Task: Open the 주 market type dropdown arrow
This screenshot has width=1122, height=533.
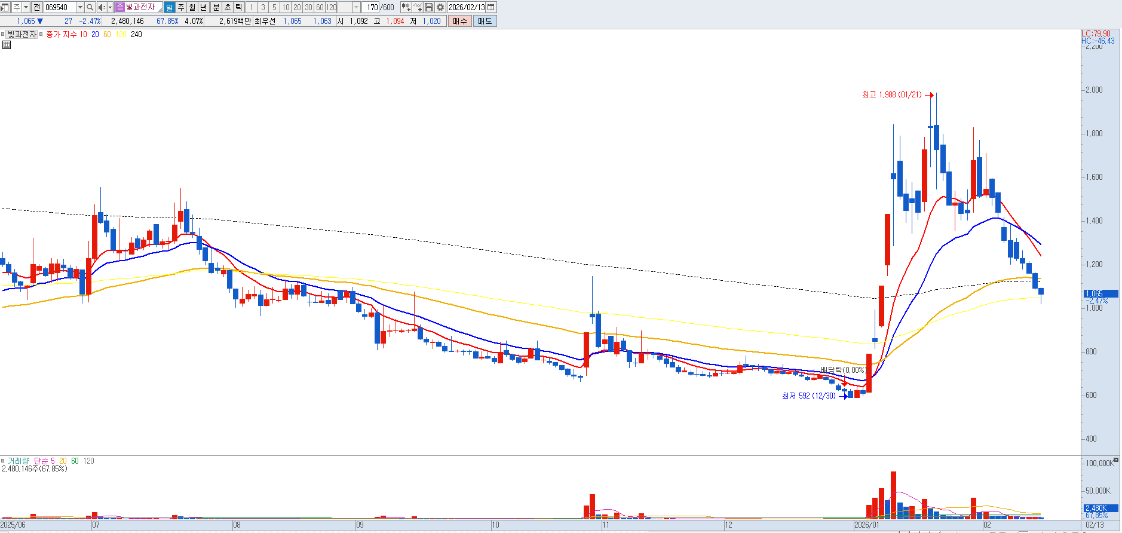Action: pyautogui.click(x=26, y=7)
